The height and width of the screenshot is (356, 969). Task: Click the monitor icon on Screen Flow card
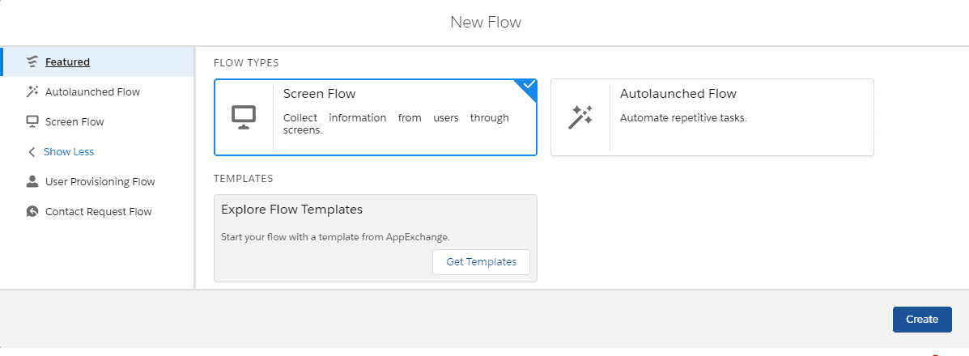click(244, 117)
